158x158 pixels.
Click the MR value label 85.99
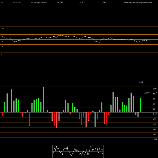pos(147,93)
